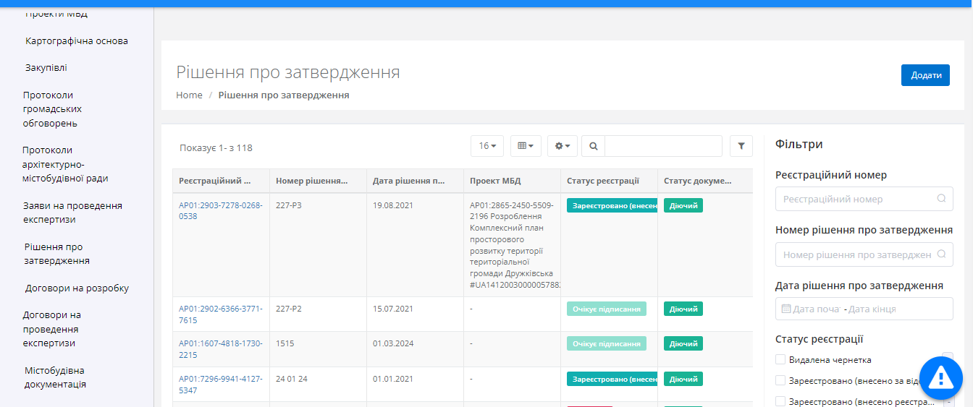The height and width of the screenshot is (407, 973).
Task: Click the table search text field
Action: click(x=663, y=146)
